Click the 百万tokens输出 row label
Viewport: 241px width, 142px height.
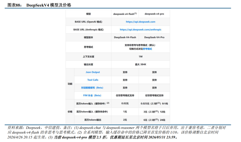[x=93, y=120]
